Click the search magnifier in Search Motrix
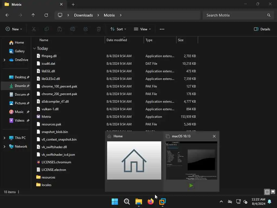This screenshot has width=277, height=208. tap(269, 15)
